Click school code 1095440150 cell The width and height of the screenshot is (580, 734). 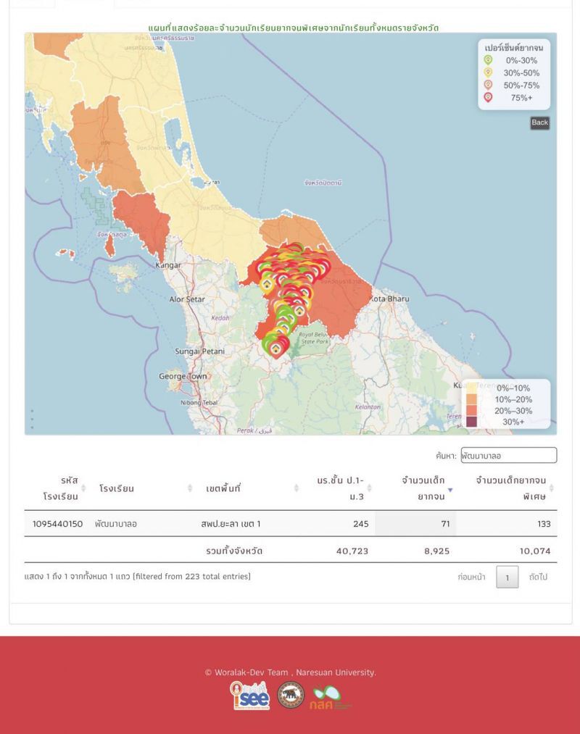(x=57, y=524)
